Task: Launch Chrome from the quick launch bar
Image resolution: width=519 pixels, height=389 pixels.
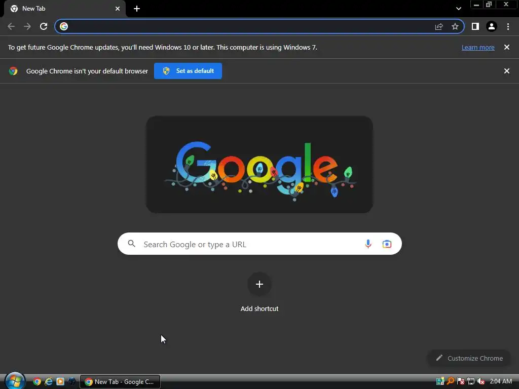Action: [x=37, y=382]
